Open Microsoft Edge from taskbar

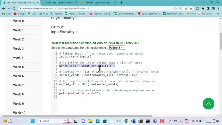click(97, 121)
